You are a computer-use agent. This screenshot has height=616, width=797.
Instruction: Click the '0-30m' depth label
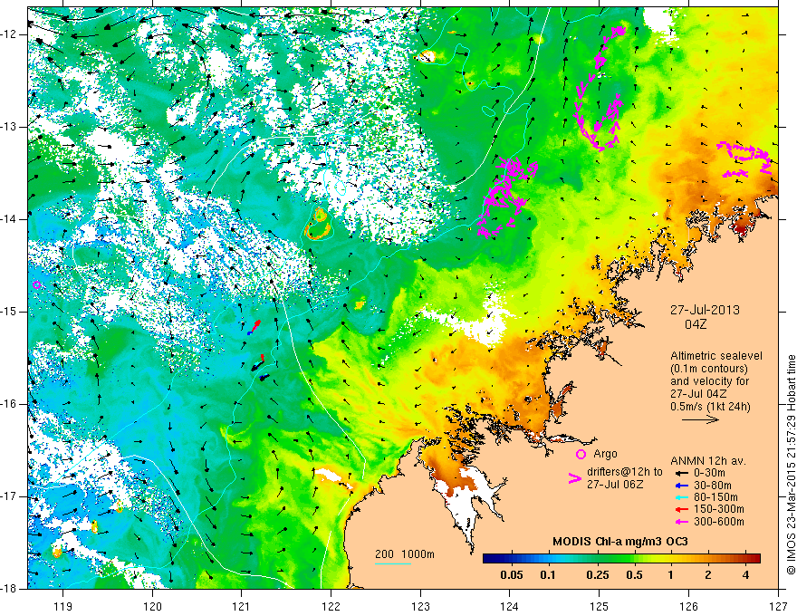coord(711,473)
